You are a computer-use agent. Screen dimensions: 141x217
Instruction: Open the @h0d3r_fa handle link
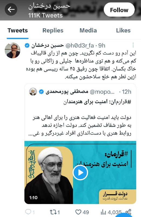point(80,45)
